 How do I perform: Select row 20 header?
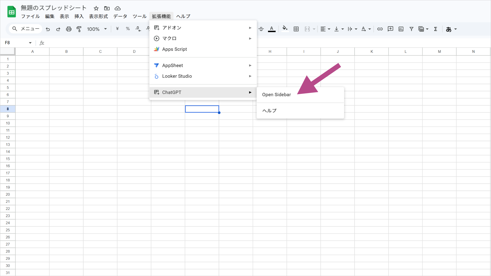pos(8,194)
